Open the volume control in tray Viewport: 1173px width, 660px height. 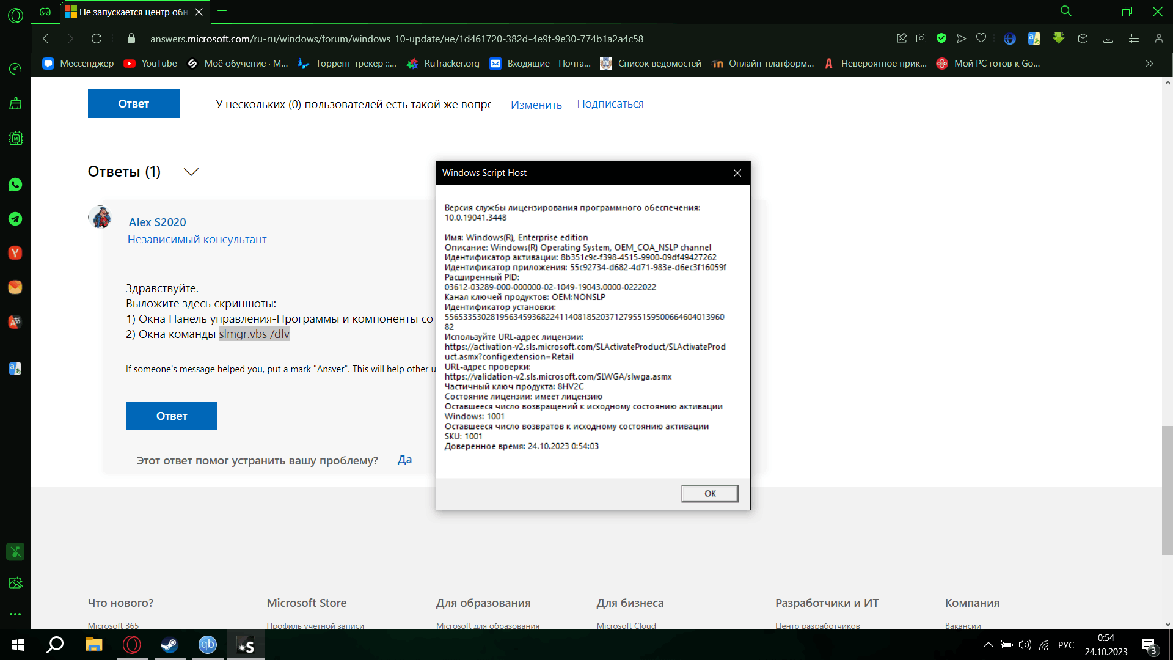pyautogui.click(x=1025, y=645)
